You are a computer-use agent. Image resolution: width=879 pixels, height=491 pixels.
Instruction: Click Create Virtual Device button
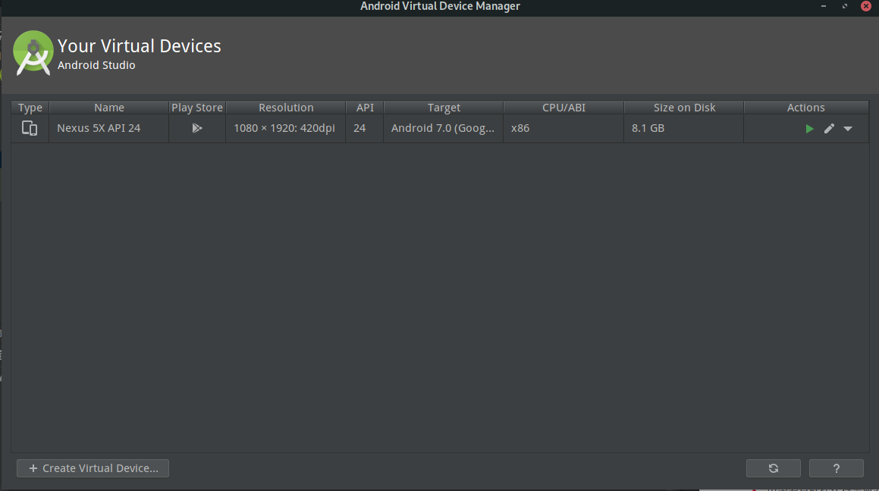tap(93, 468)
